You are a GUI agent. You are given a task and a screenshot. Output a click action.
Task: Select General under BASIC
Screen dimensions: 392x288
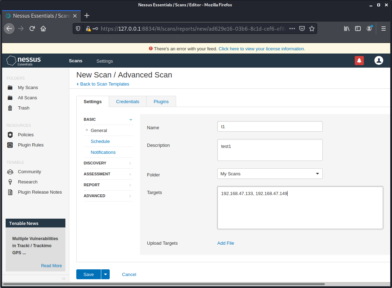(x=99, y=131)
